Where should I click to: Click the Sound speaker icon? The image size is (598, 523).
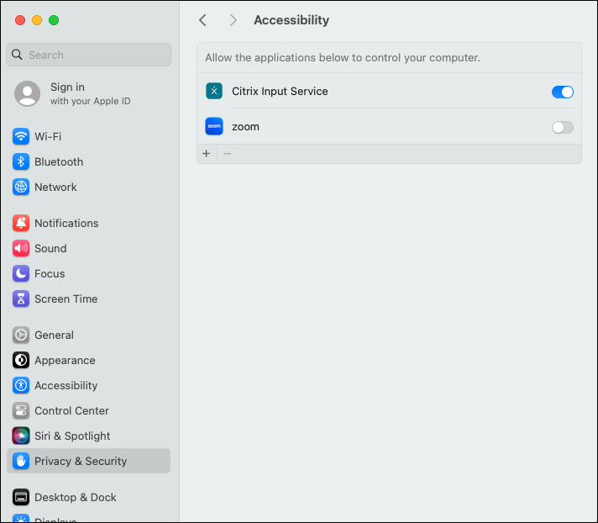point(21,248)
